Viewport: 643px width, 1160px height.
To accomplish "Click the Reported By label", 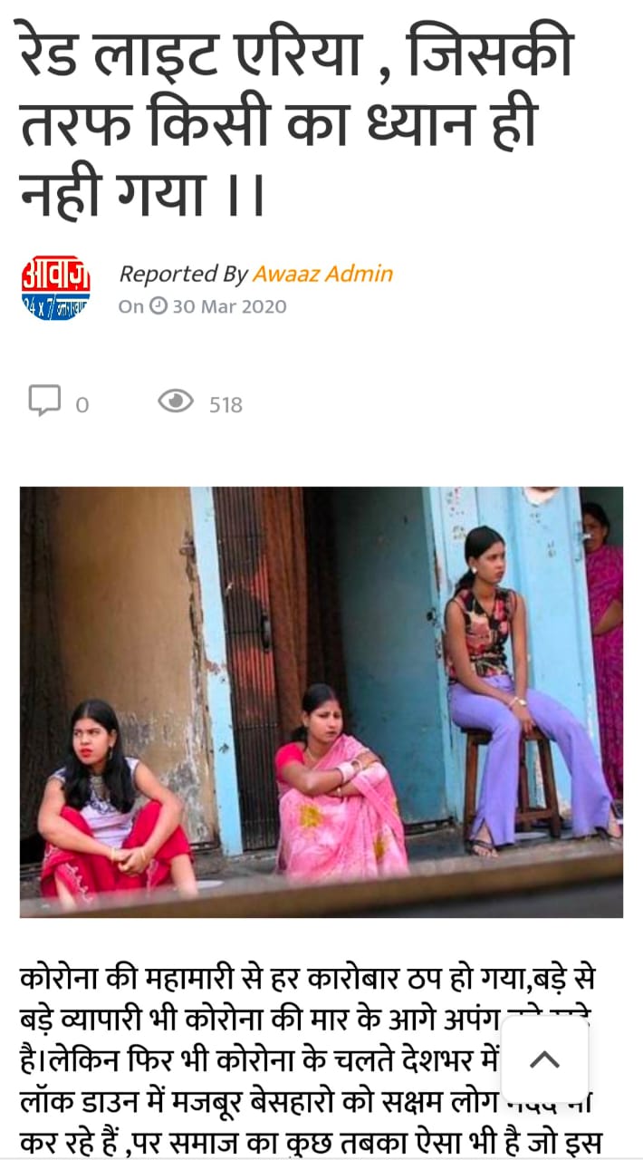I will pyautogui.click(x=184, y=274).
